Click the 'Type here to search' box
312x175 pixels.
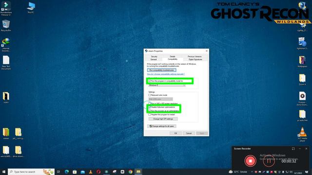click(x=31, y=172)
